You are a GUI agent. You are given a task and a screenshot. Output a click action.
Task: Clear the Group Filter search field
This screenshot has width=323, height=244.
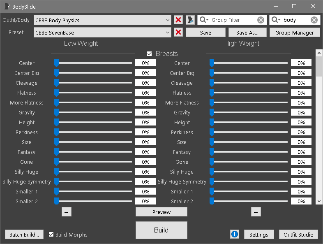[261, 20]
